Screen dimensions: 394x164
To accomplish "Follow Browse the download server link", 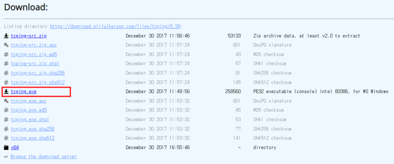I will coord(44,157).
